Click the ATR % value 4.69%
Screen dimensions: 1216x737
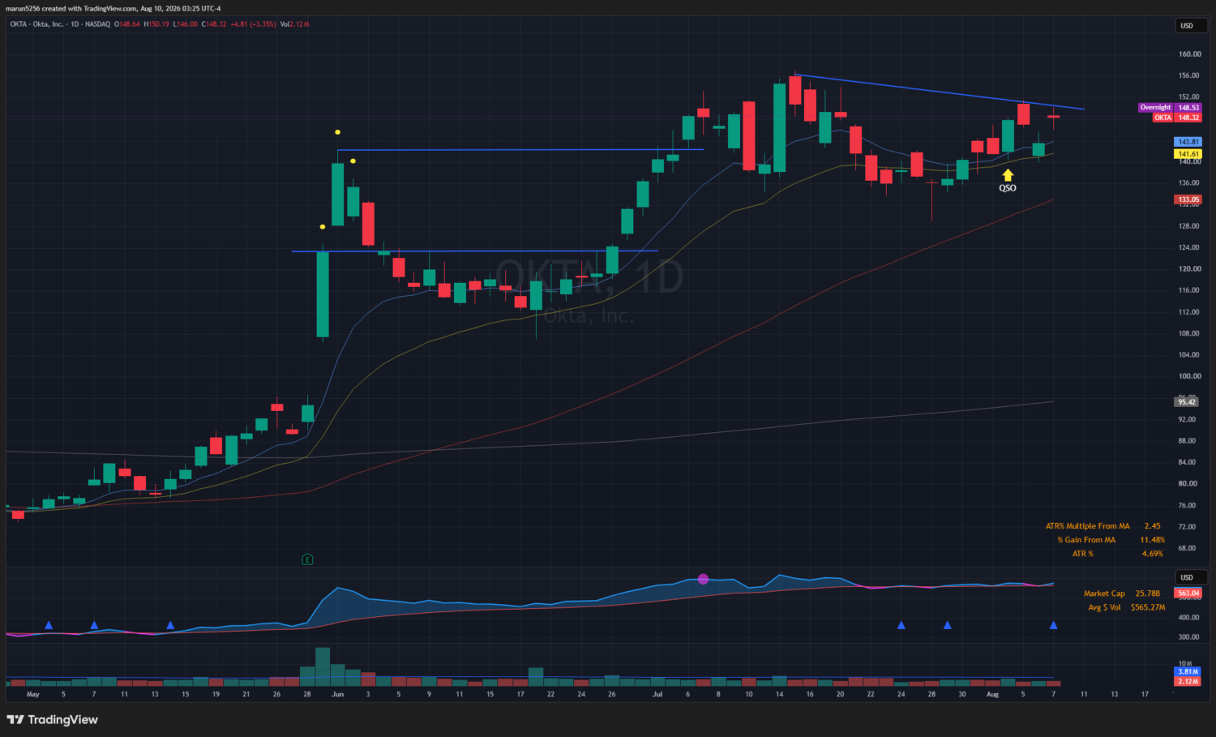1153,554
